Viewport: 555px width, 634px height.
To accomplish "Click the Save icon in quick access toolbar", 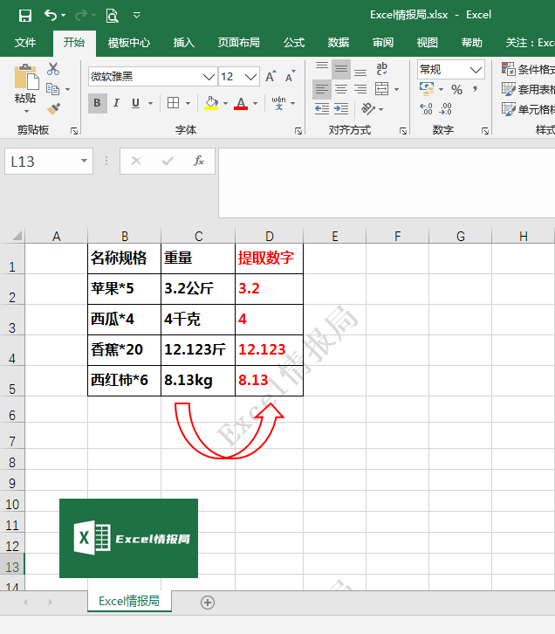I will click(24, 15).
